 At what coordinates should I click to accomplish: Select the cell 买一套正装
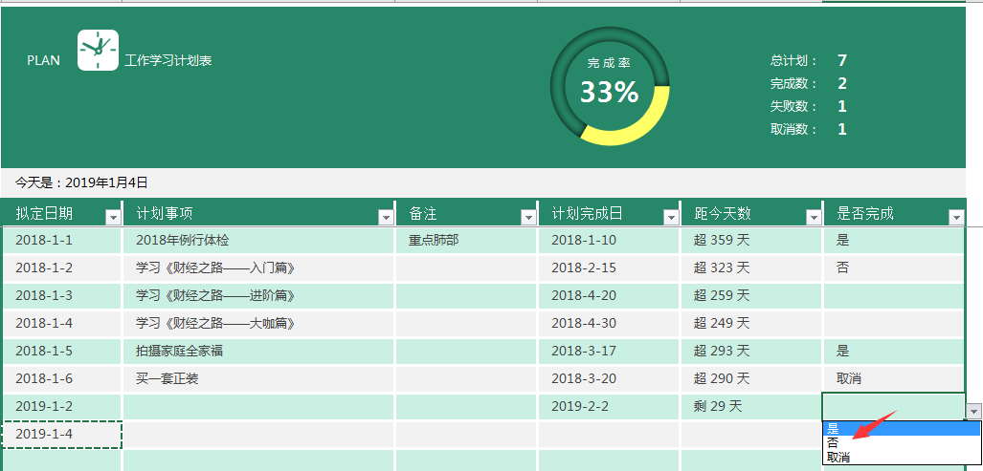click(x=258, y=378)
